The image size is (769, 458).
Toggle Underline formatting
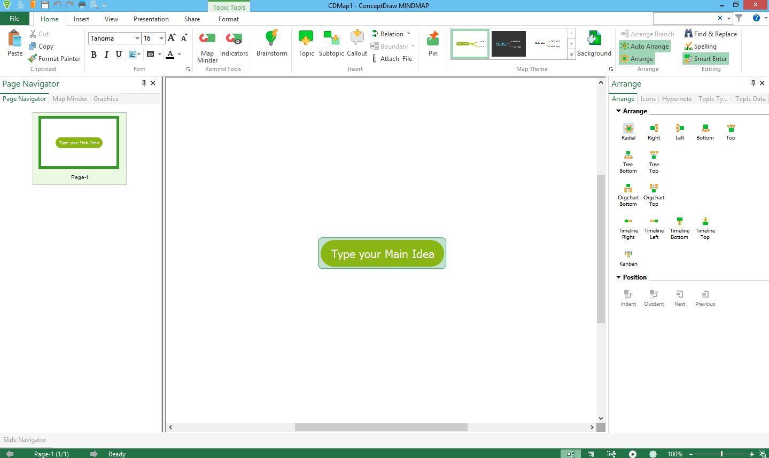[119, 55]
